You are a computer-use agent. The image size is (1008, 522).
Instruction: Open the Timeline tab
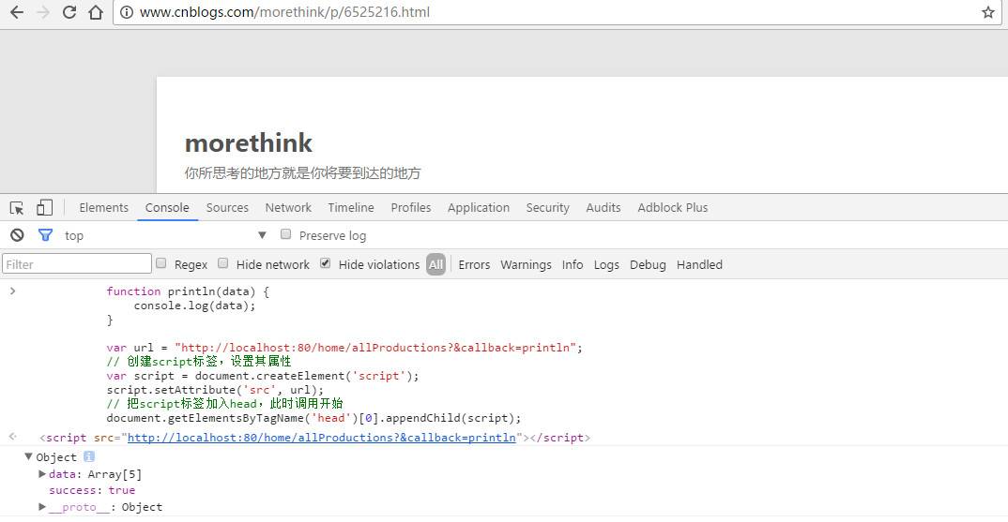pos(350,207)
